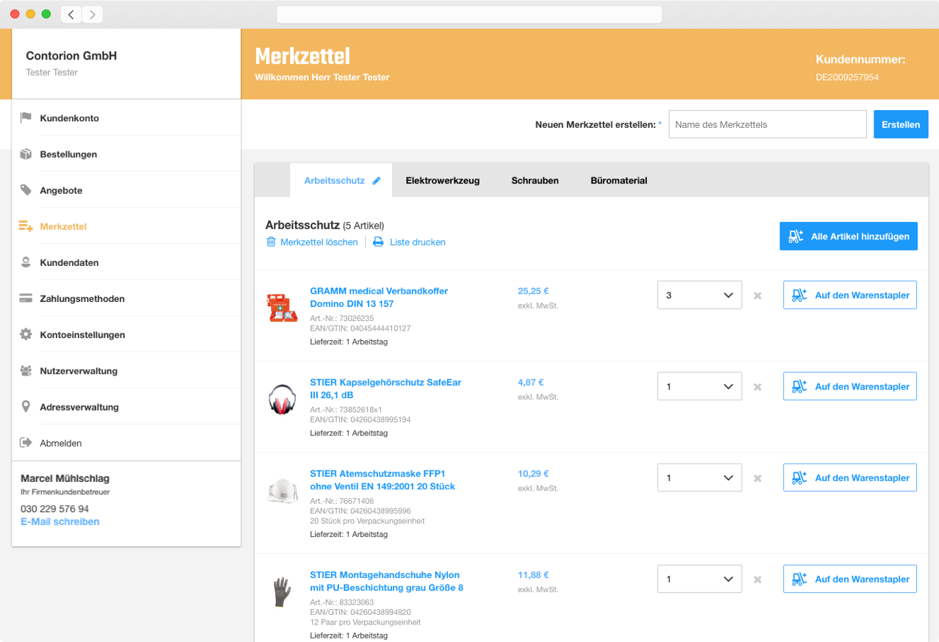The width and height of the screenshot is (939, 642).
Task: Click the browser address bar
Action: click(469, 15)
